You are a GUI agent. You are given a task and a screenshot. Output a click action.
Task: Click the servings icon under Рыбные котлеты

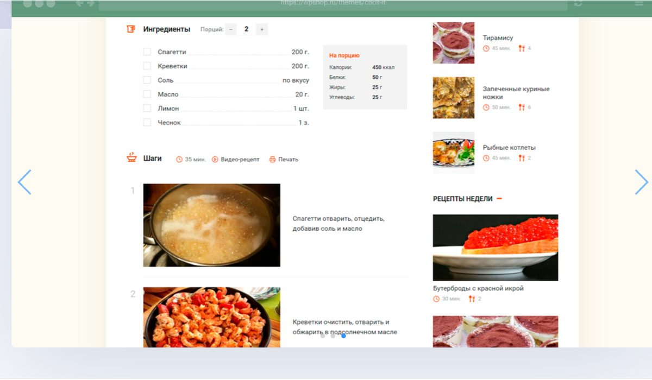tap(522, 158)
